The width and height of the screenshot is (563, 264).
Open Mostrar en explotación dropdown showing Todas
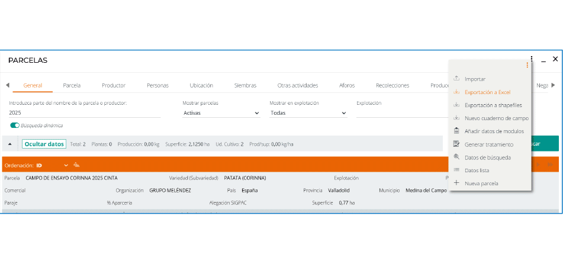(x=308, y=113)
